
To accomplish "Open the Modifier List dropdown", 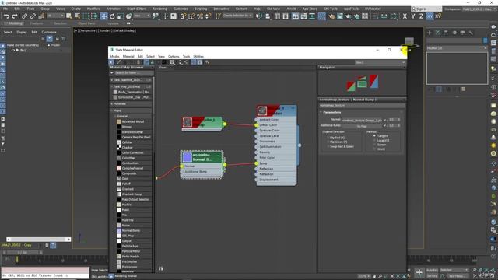I will pyautogui.click(x=457, y=48).
